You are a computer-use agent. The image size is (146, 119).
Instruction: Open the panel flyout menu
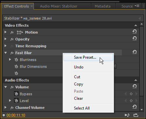coord(137,6)
